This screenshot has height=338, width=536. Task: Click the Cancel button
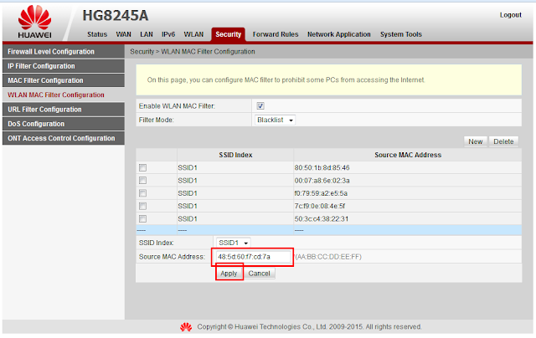tap(259, 274)
